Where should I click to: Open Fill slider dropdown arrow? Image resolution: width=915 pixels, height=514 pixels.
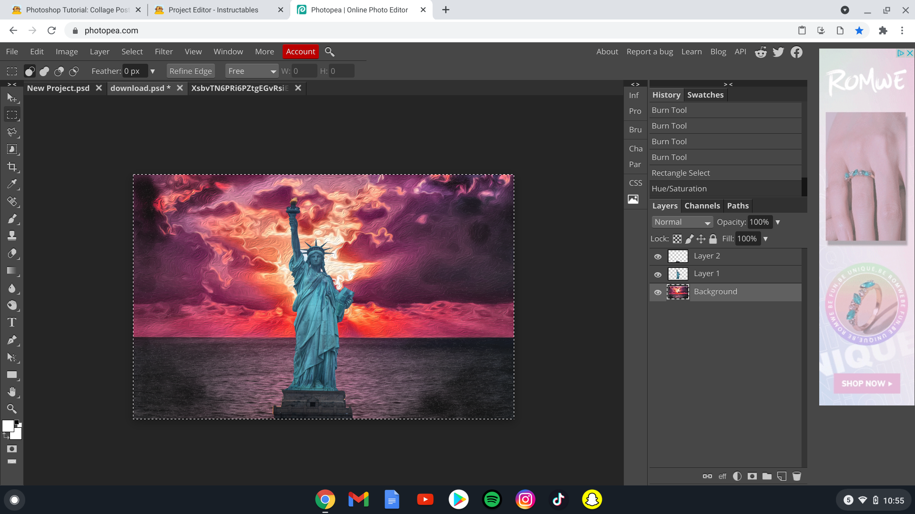[765, 239]
